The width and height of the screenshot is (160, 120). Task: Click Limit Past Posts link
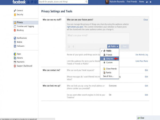[x=142, y=61]
